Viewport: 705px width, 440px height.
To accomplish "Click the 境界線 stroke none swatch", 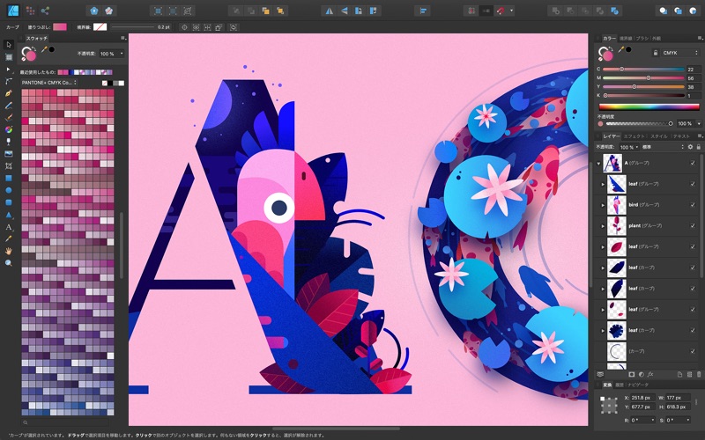I will tap(100, 27).
